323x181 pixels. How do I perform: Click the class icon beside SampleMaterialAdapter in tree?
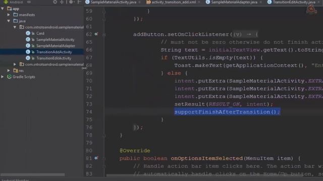28,46
